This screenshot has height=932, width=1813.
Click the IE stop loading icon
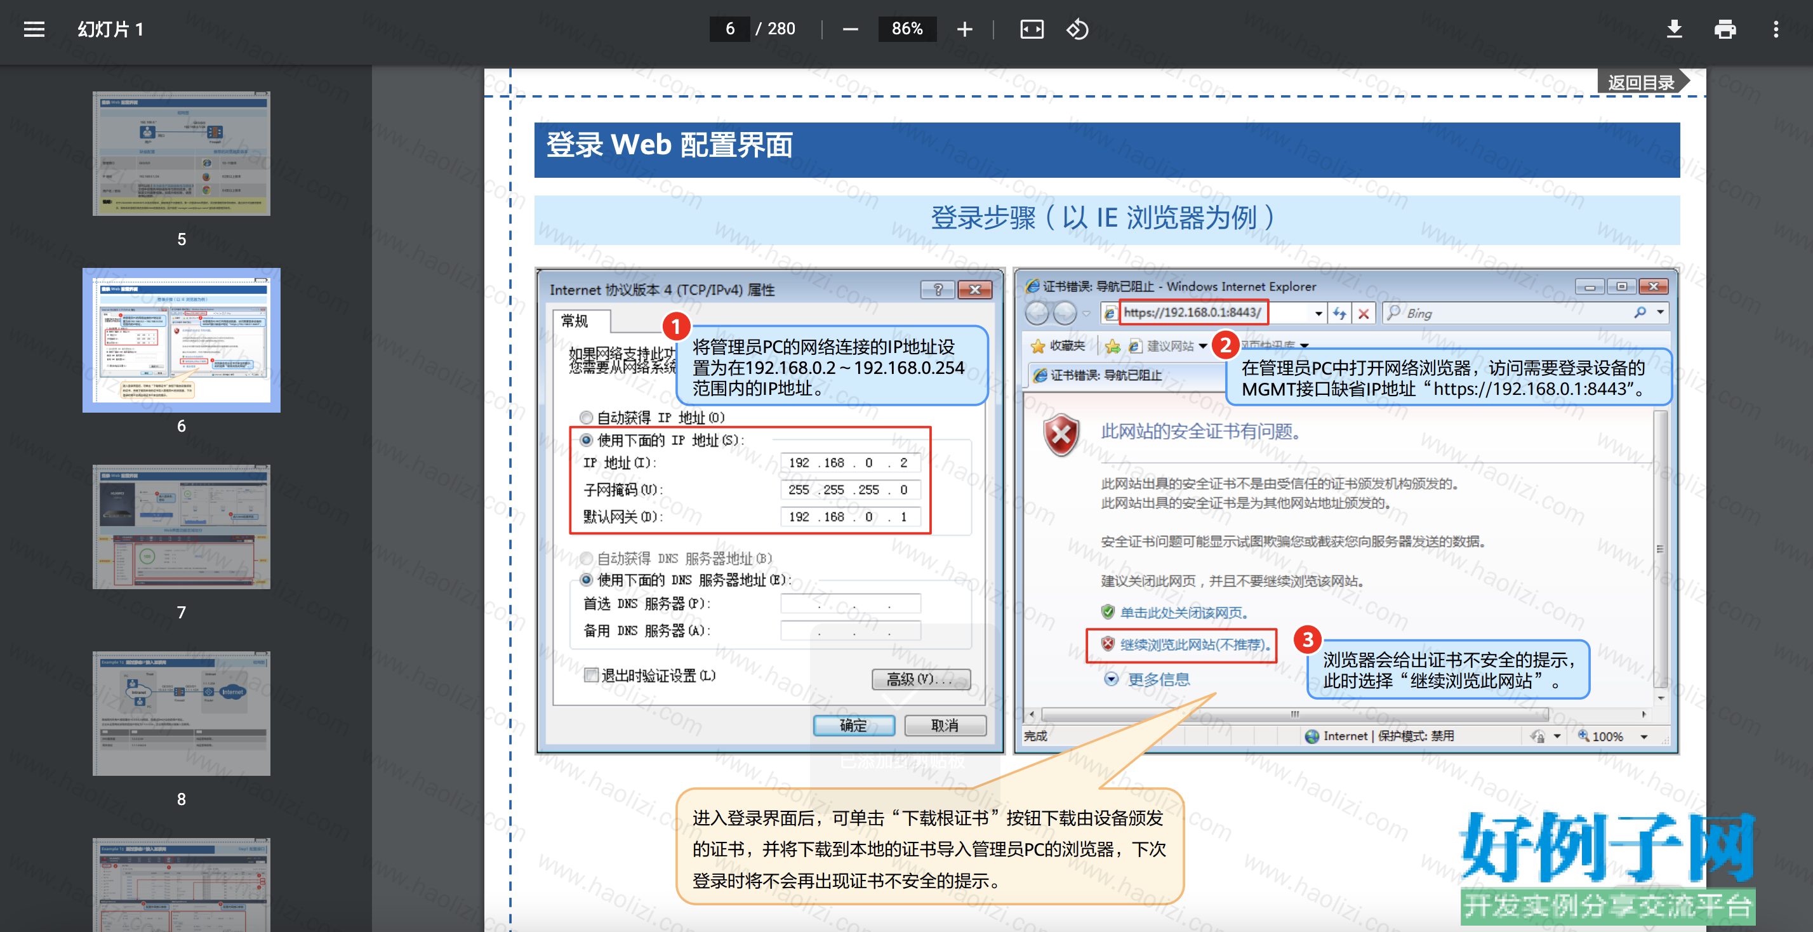1364,313
